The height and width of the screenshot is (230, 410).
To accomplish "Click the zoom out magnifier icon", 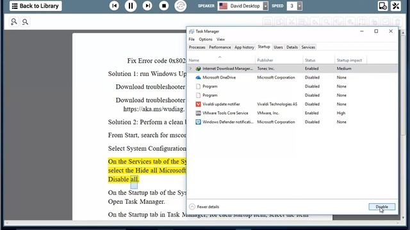I will tap(25, 22).
